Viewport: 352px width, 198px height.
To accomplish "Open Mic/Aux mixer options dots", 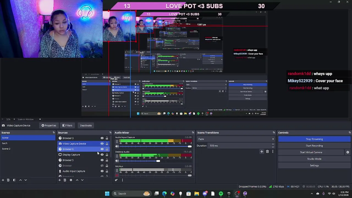I will 117,170.
